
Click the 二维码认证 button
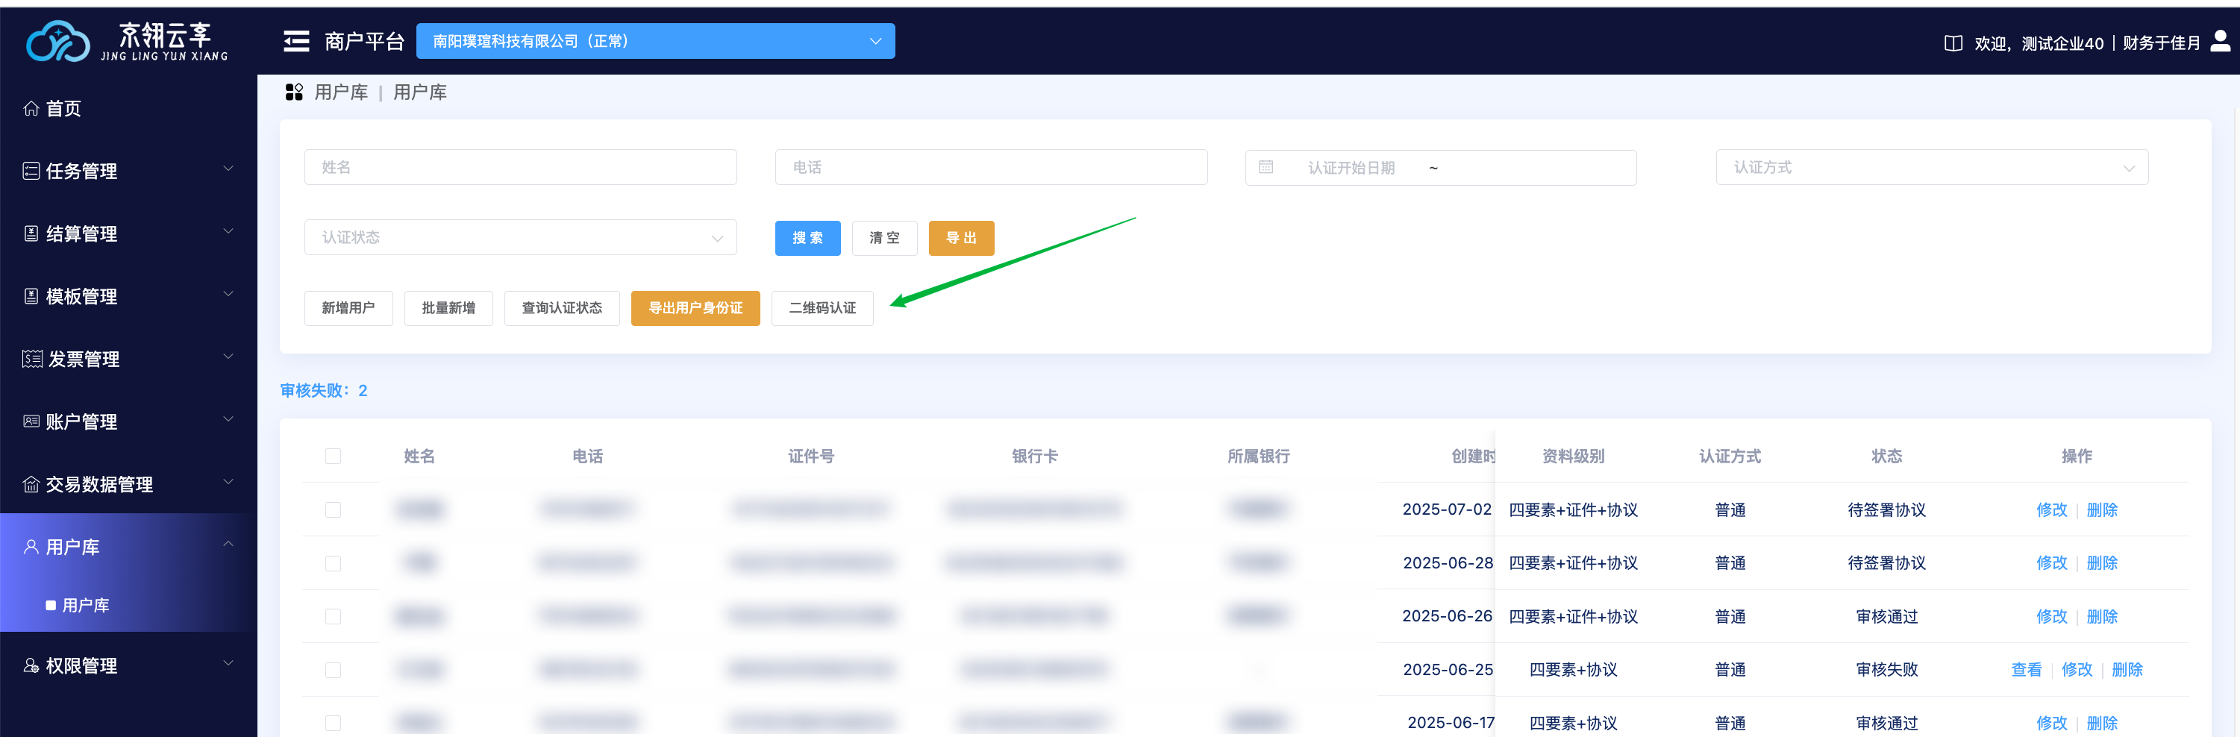822,309
